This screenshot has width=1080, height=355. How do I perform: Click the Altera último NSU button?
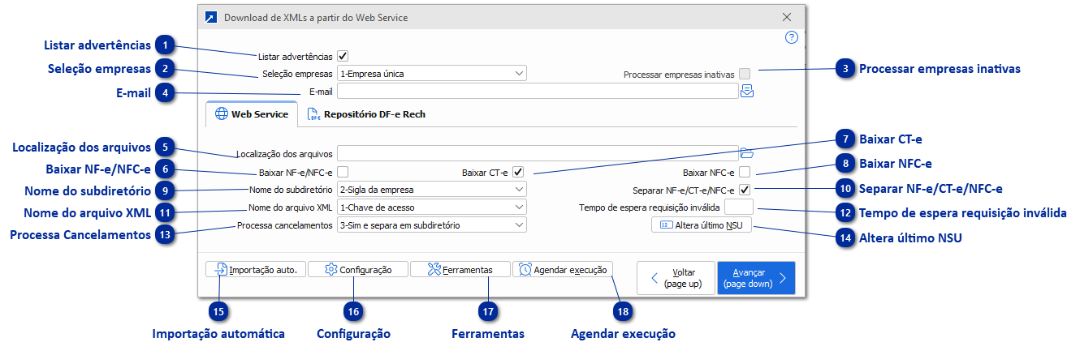[x=702, y=225]
